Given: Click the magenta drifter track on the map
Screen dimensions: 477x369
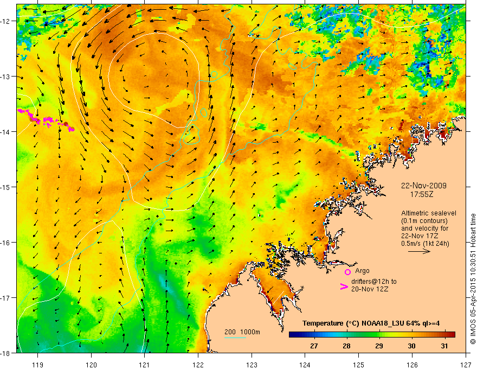Looking at the screenshot, I should pos(46,120).
